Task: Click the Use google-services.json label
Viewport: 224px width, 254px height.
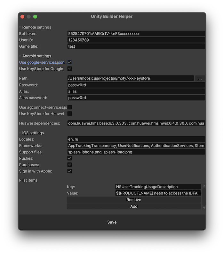Action: point(42,62)
